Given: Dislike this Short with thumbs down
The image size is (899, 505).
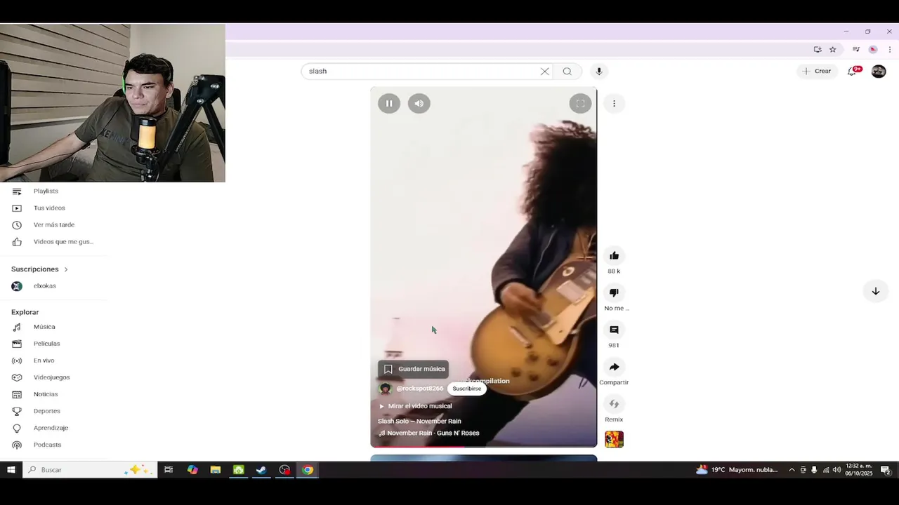Looking at the screenshot, I should tap(614, 292).
